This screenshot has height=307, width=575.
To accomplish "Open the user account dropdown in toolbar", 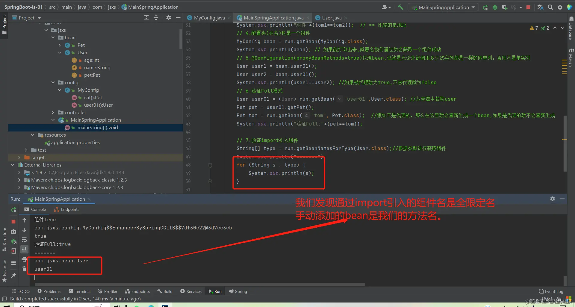I will point(386,7).
